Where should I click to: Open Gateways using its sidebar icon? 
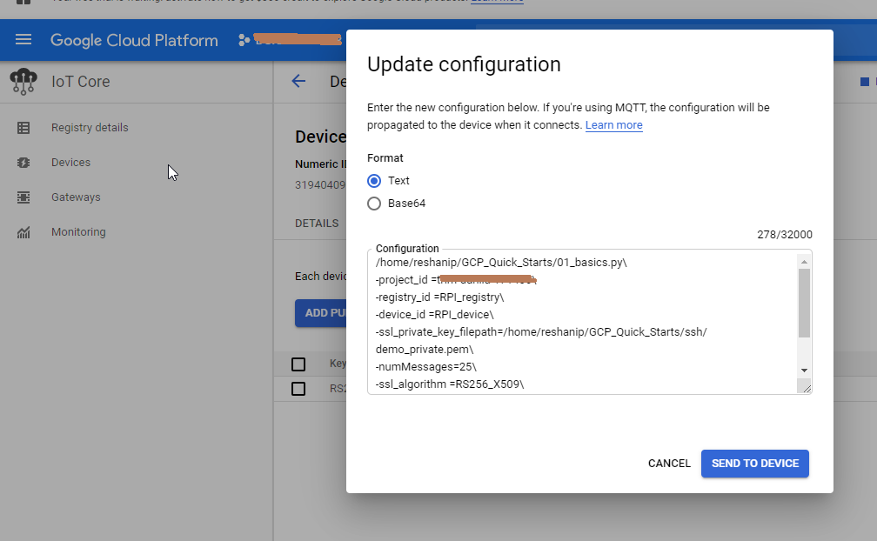click(x=23, y=197)
